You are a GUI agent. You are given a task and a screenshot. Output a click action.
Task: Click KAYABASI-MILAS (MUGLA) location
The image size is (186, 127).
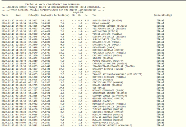pyautogui.click(x=107, y=42)
